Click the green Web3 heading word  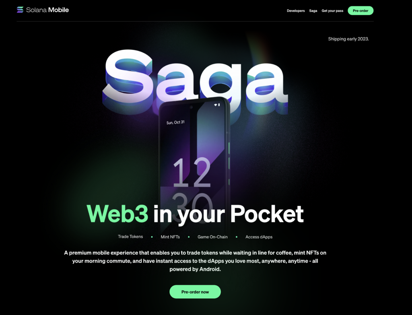[117, 214]
